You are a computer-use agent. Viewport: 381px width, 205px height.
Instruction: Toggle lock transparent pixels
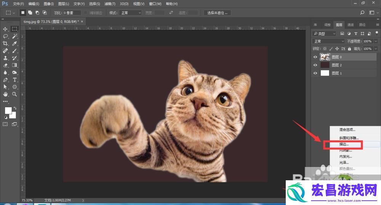(x=325, y=49)
